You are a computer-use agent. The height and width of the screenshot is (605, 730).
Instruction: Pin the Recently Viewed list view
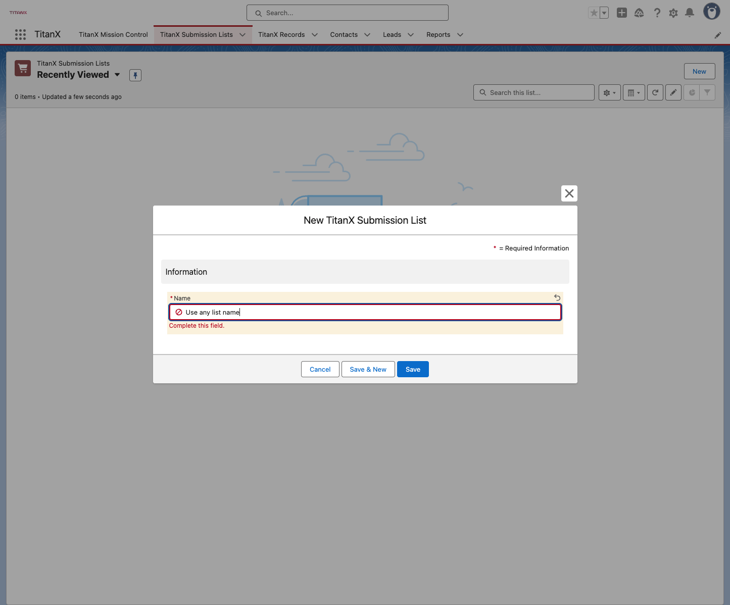tap(135, 75)
